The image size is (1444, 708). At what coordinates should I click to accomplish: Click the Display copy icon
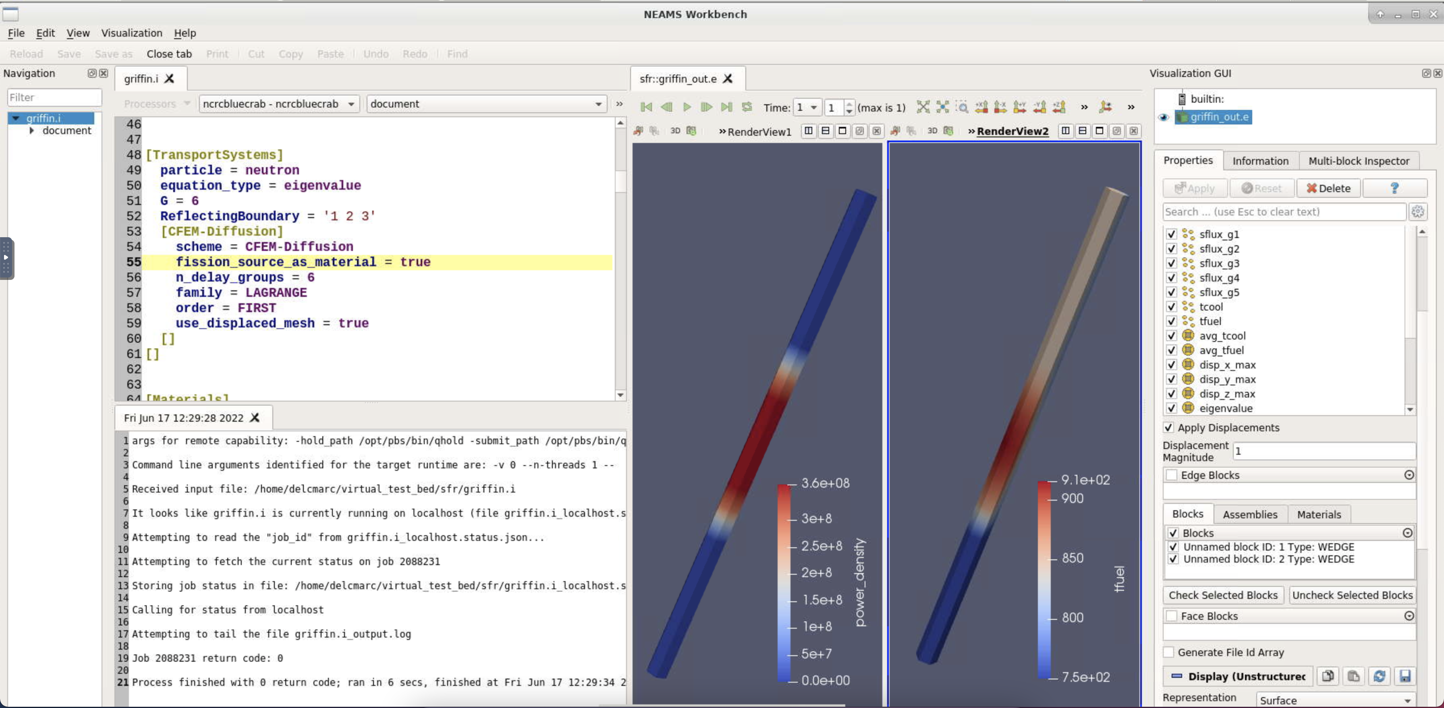[x=1328, y=677]
